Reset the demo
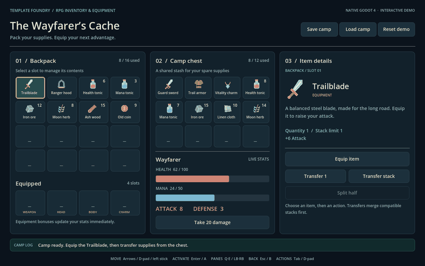Screen dimensions: 425x266 396,29
